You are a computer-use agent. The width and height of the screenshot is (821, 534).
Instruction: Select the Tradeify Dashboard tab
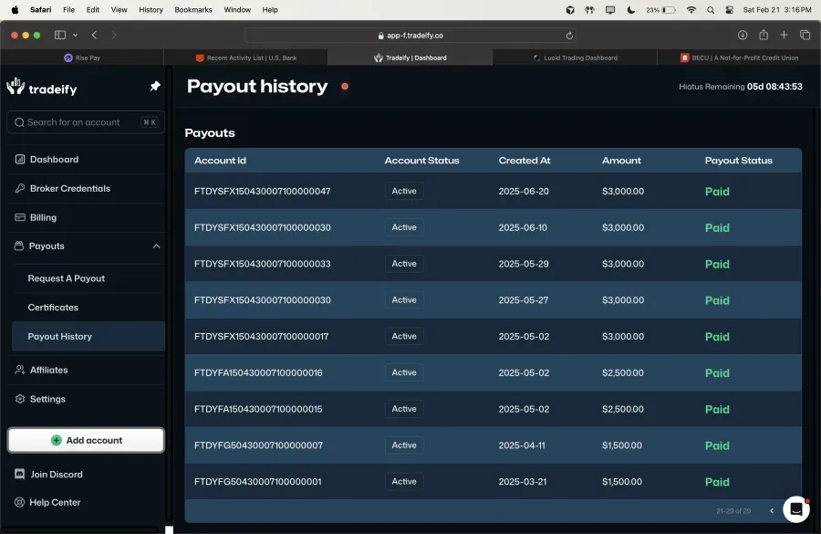point(410,58)
